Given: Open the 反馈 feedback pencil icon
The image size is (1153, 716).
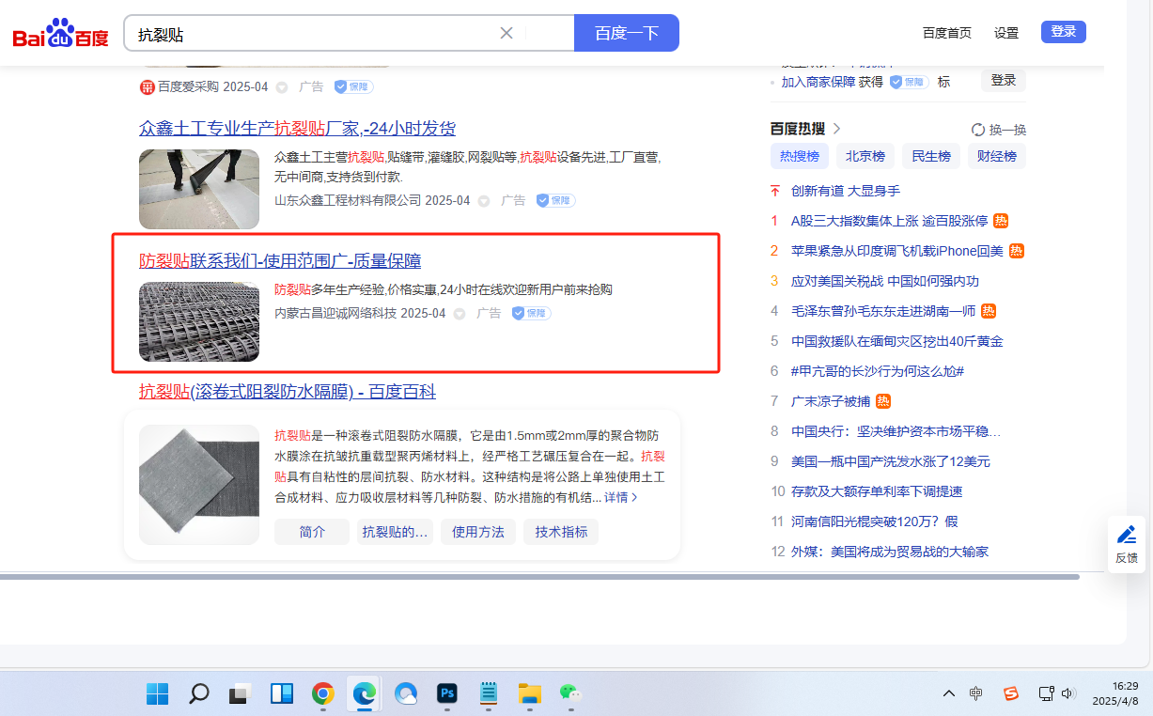Looking at the screenshot, I should (x=1126, y=536).
